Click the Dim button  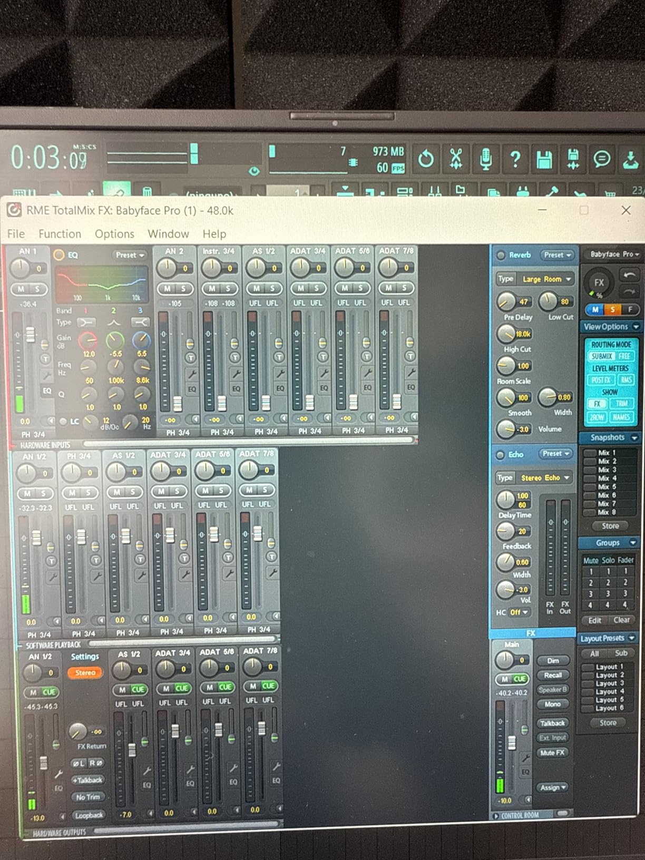(x=553, y=661)
